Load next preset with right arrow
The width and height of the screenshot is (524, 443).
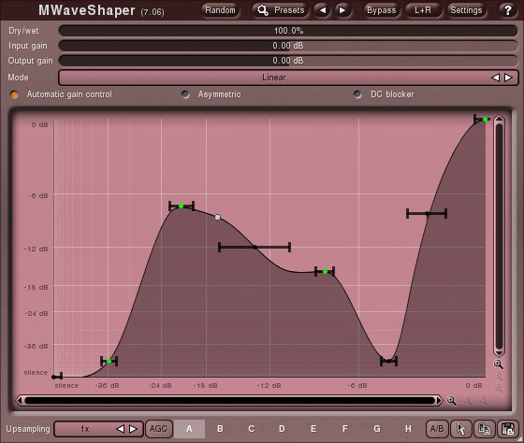click(x=342, y=10)
